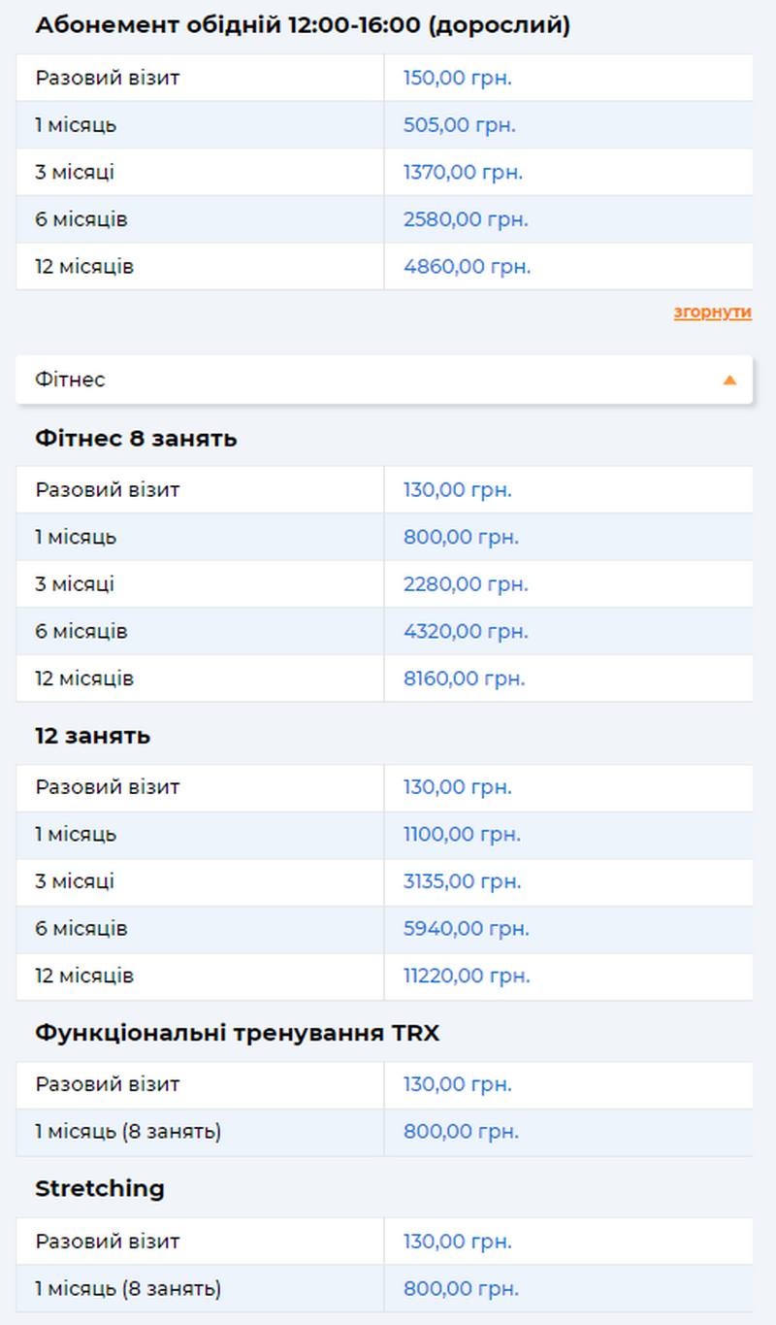The width and height of the screenshot is (776, 1325).
Task: Click the '12 занять' heading
Action: (92, 736)
